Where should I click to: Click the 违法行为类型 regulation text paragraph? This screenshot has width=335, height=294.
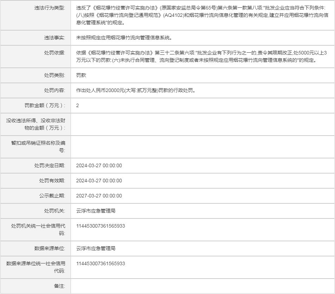(x=202, y=15)
